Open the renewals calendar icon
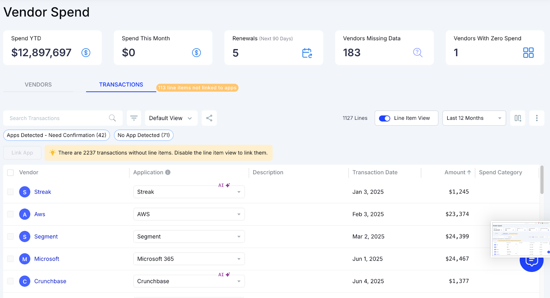The image size is (550, 298). tap(307, 53)
